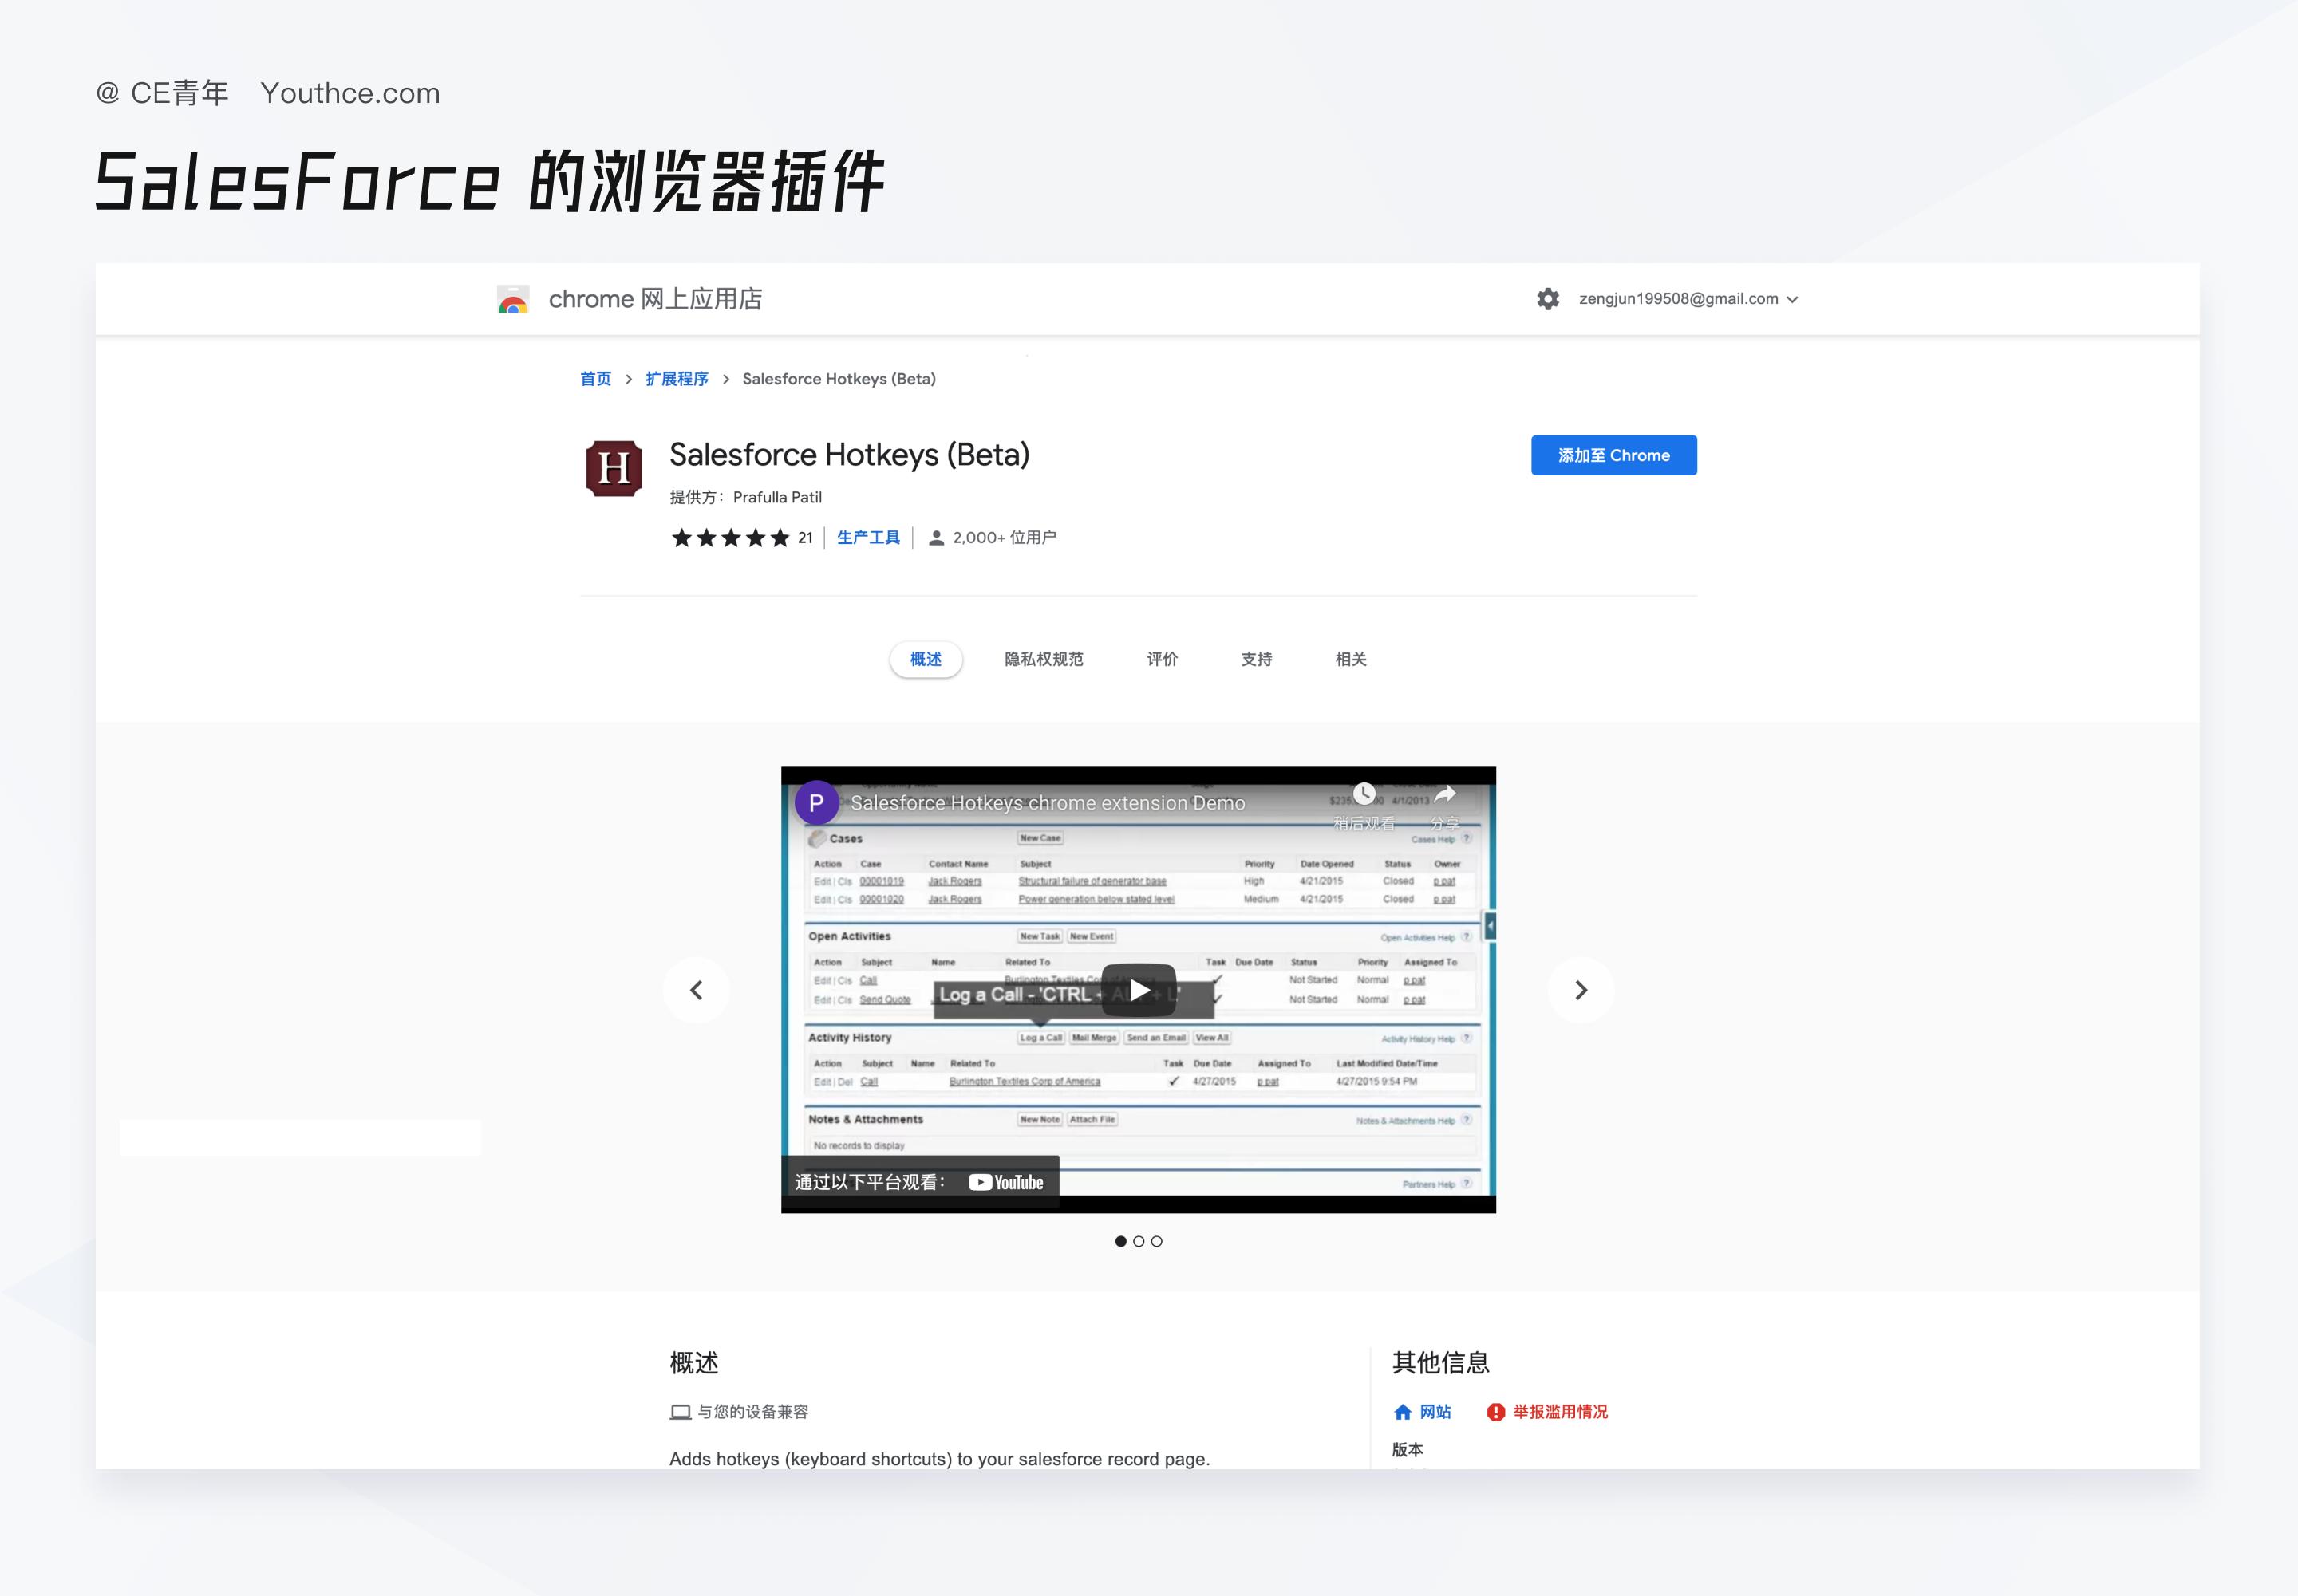Click the five-star rating row
2298x1596 pixels.
click(730, 538)
